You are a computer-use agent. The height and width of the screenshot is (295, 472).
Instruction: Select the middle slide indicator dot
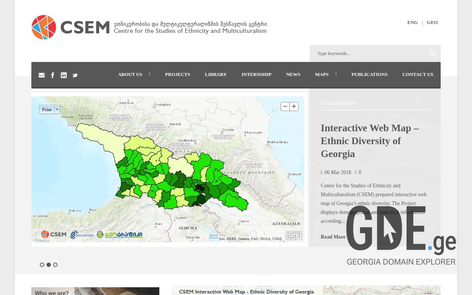coord(48,265)
